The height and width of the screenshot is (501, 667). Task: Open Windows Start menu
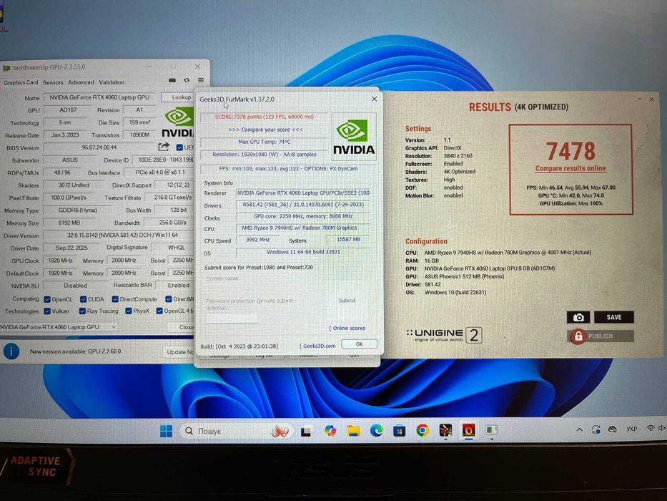tap(167, 431)
